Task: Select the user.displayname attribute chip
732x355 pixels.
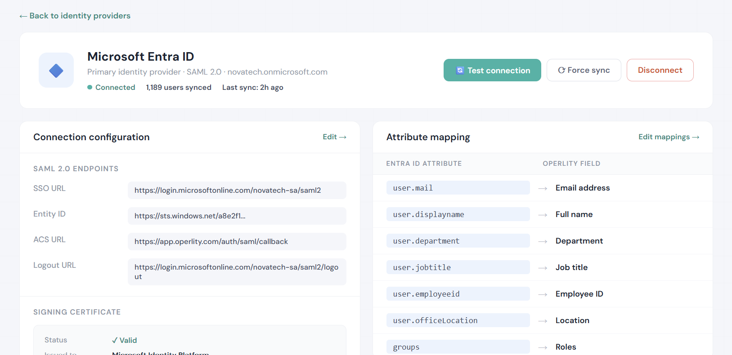Action: pyautogui.click(x=458, y=214)
